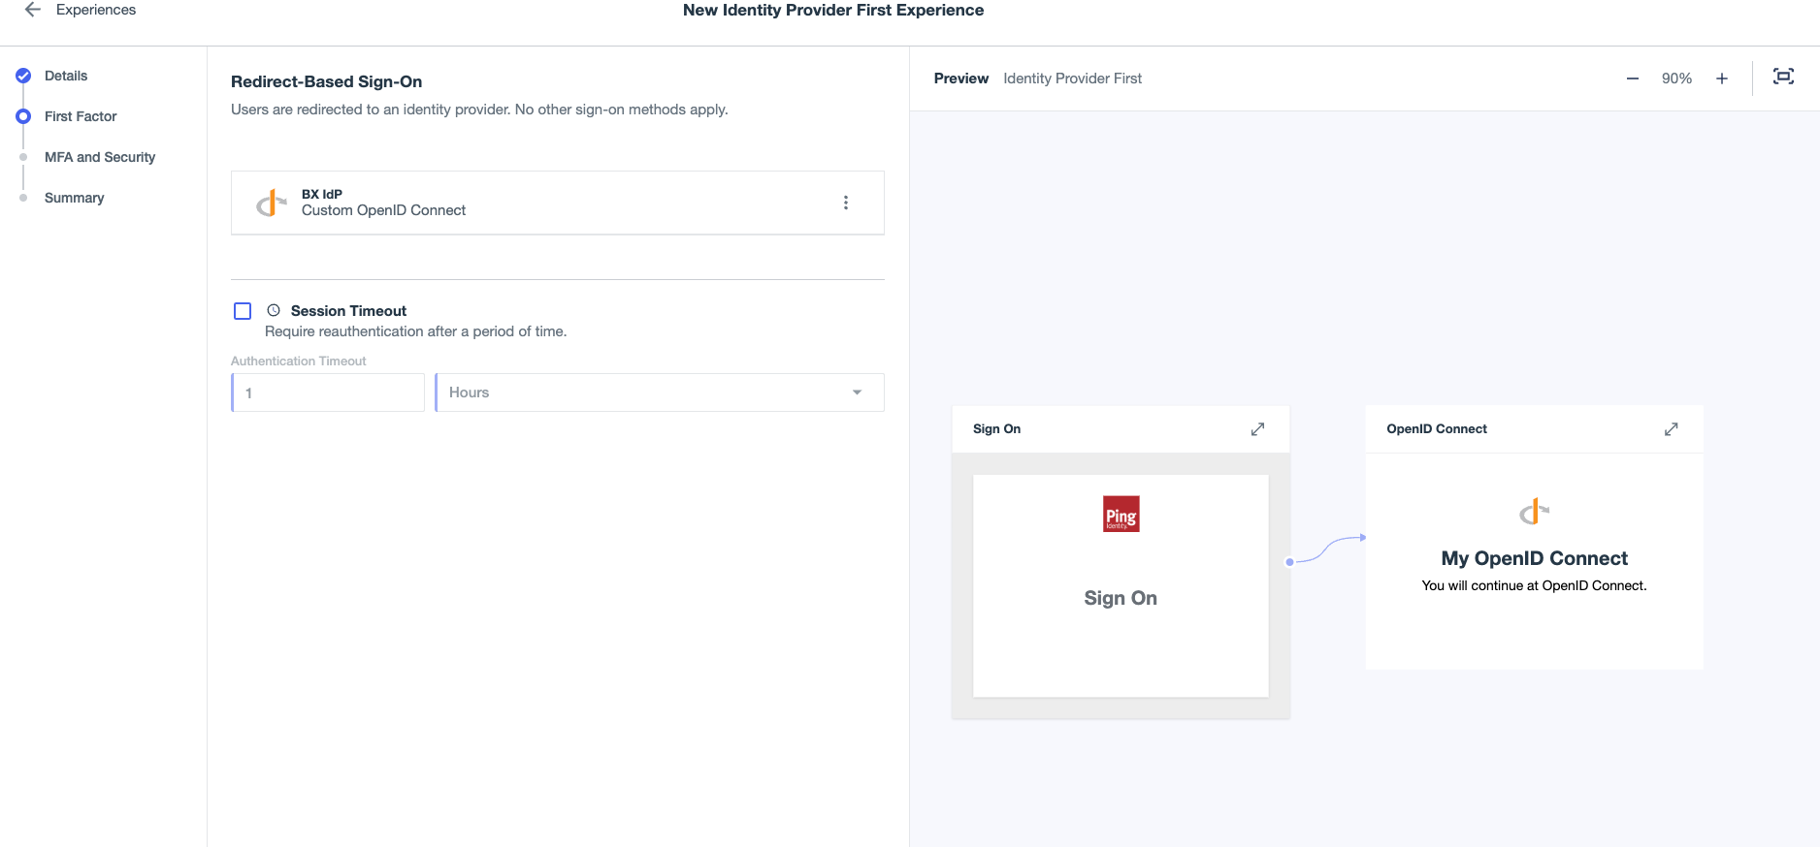Select the First Factor step

pyautogui.click(x=81, y=116)
